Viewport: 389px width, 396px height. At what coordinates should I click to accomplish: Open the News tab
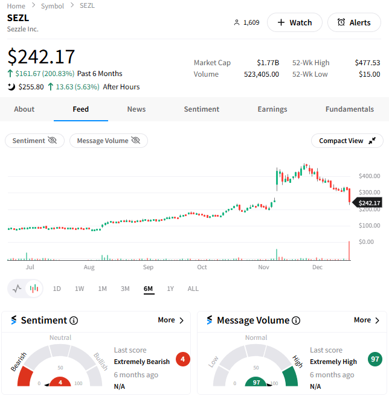[137, 109]
